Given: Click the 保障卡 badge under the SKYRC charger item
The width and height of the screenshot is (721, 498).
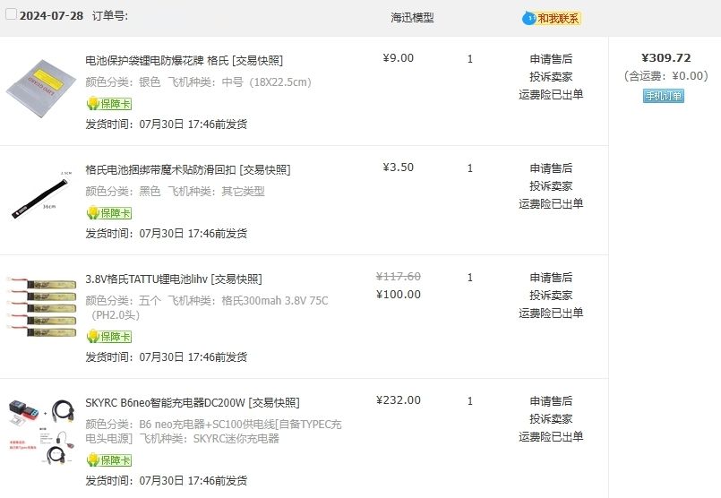Looking at the screenshot, I should (x=108, y=460).
